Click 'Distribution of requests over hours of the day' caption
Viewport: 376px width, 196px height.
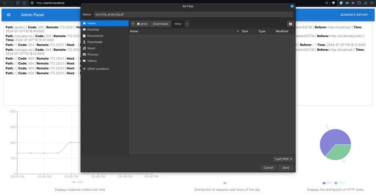coord(227,189)
